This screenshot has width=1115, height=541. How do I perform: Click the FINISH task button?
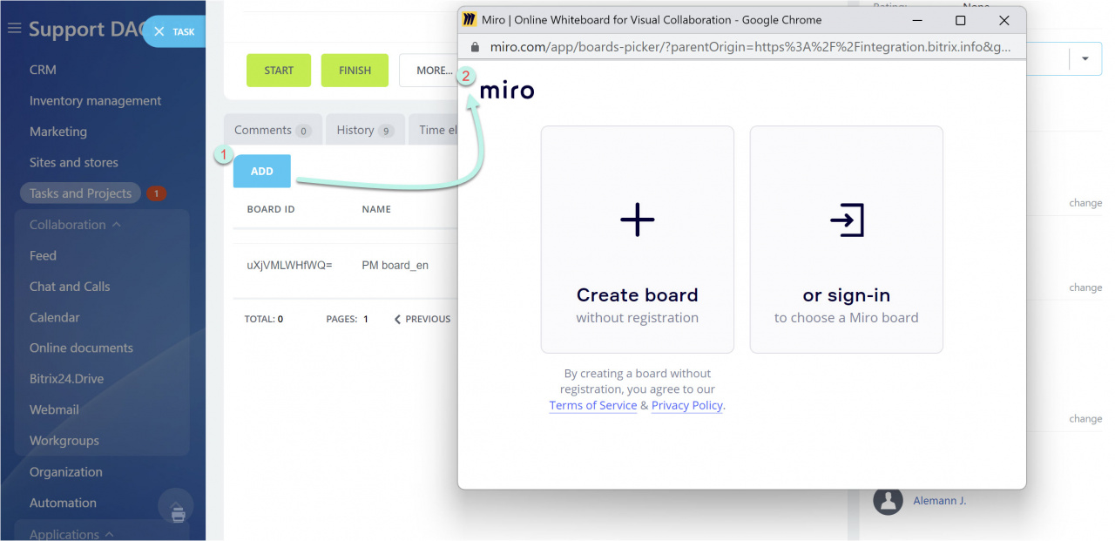point(355,71)
